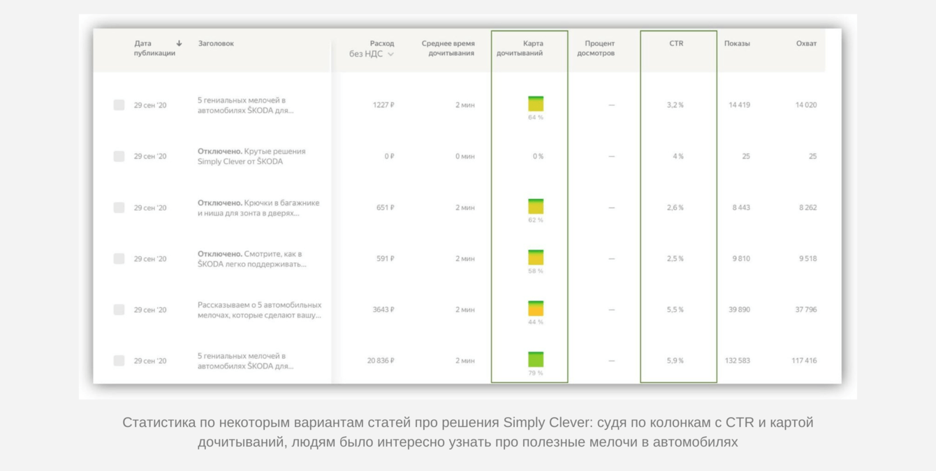
Task: Select the 0 ₽ spend cell
Action: tap(389, 156)
